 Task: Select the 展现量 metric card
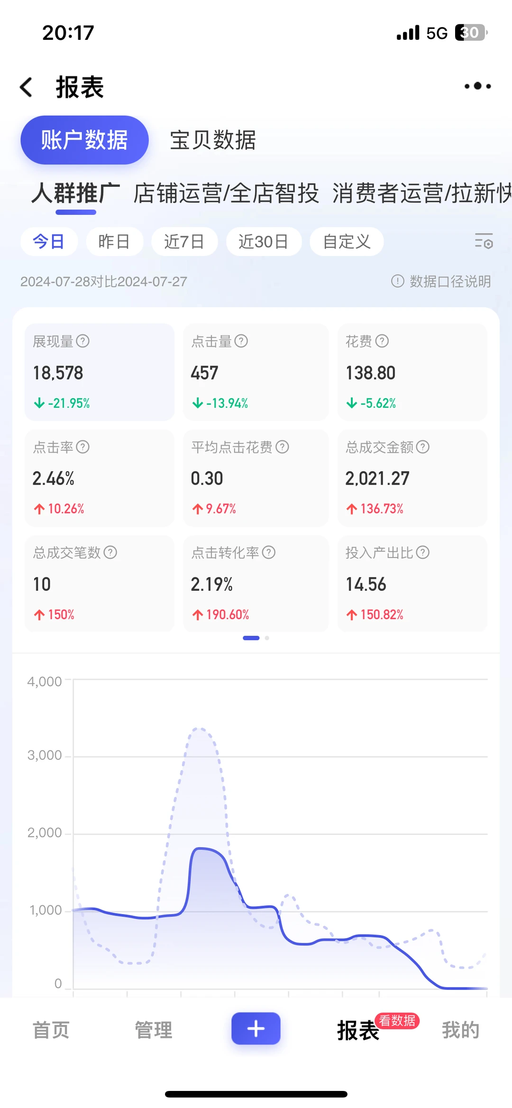pos(100,372)
